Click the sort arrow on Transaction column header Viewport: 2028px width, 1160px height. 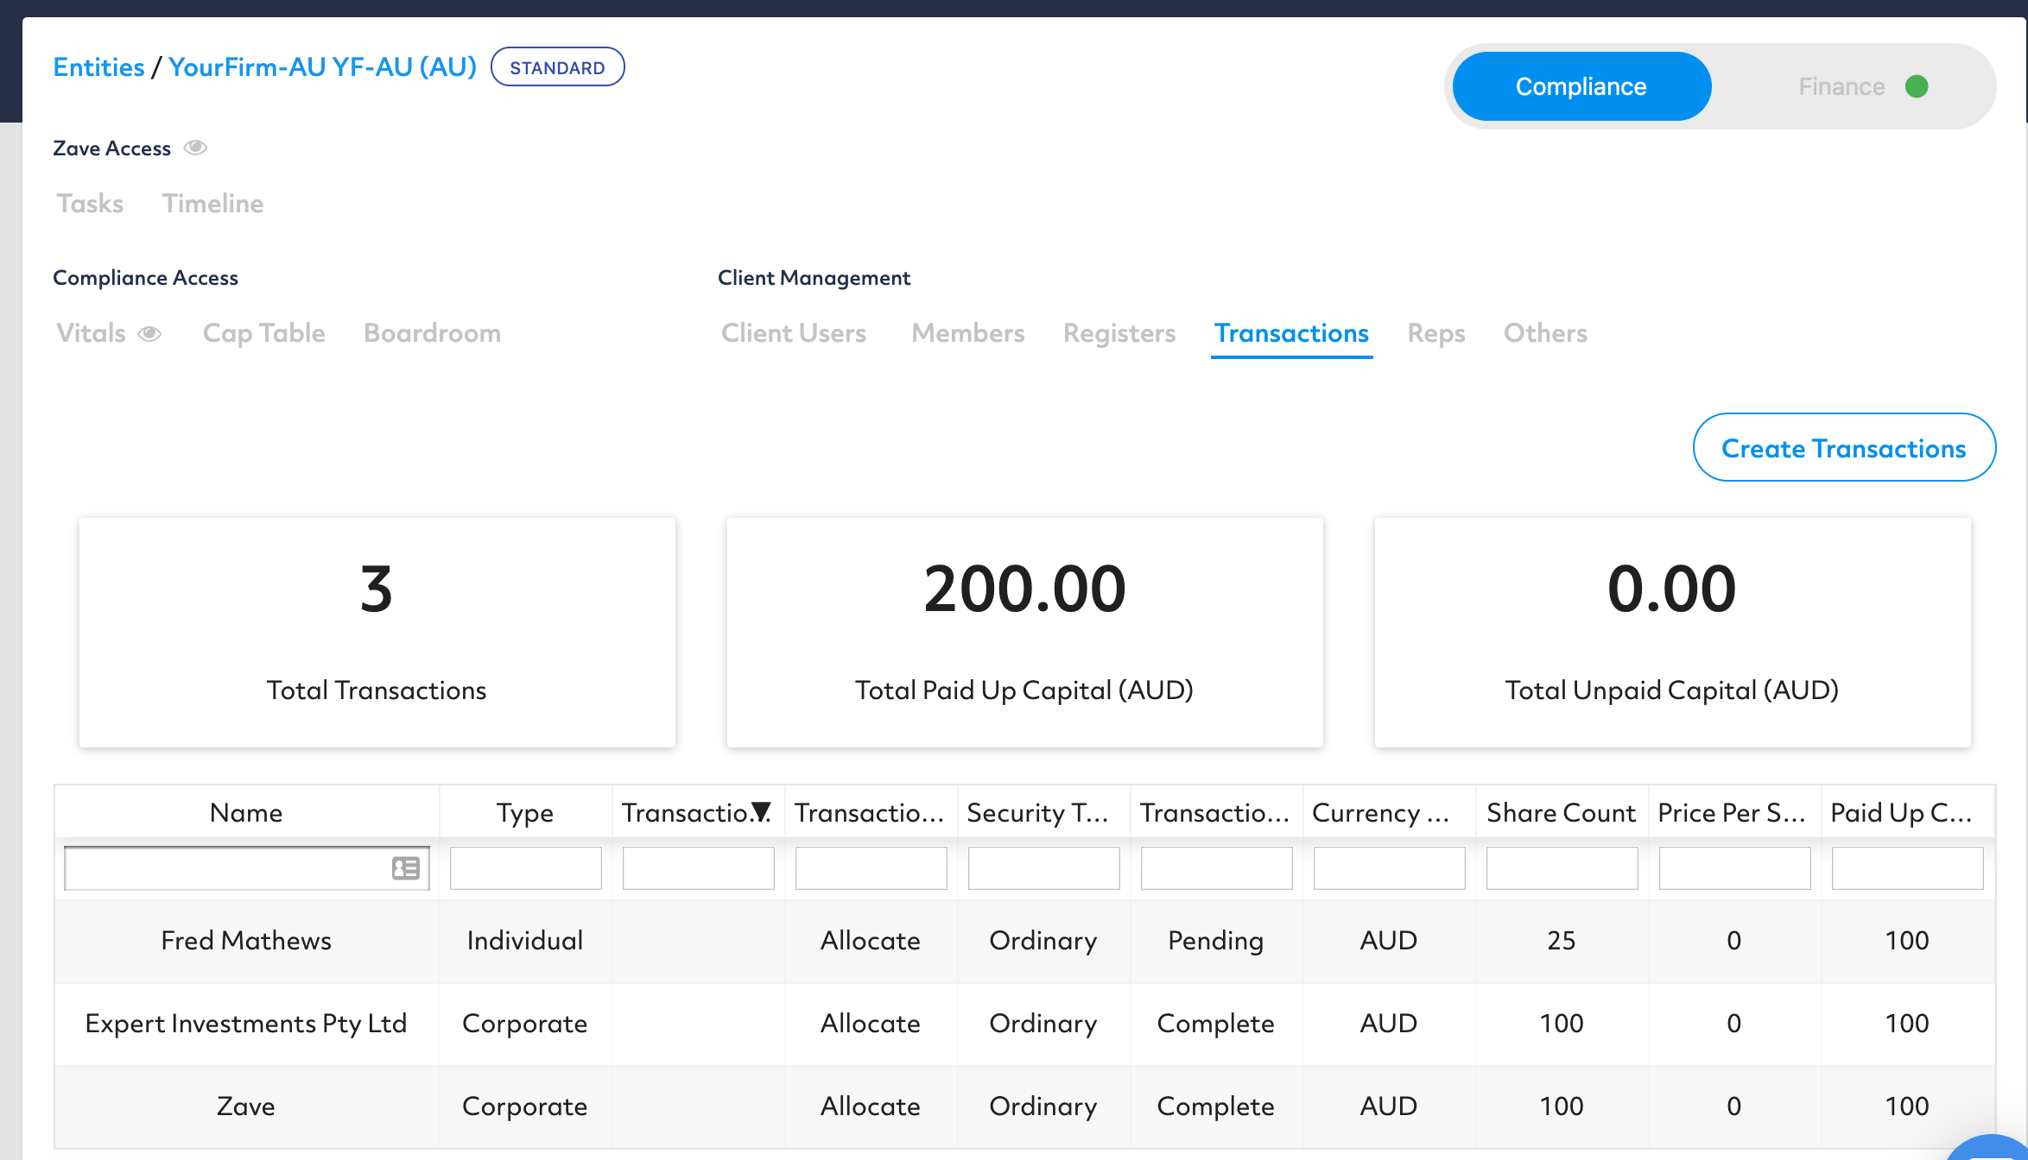[x=761, y=812]
